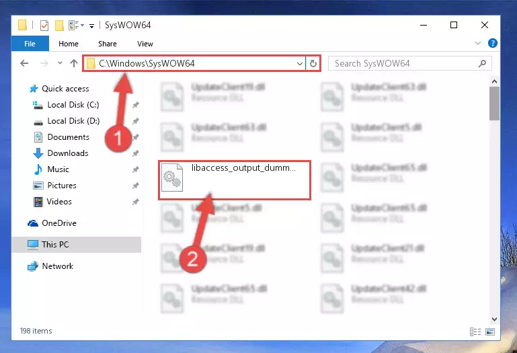Click the address bar path C:\Windows\SysWOW64
The height and width of the screenshot is (353, 517).
(147, 63)
